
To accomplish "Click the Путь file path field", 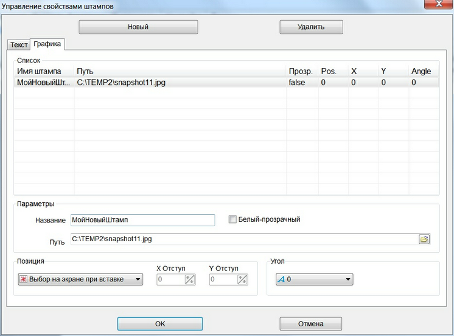I will pos(245,239).
